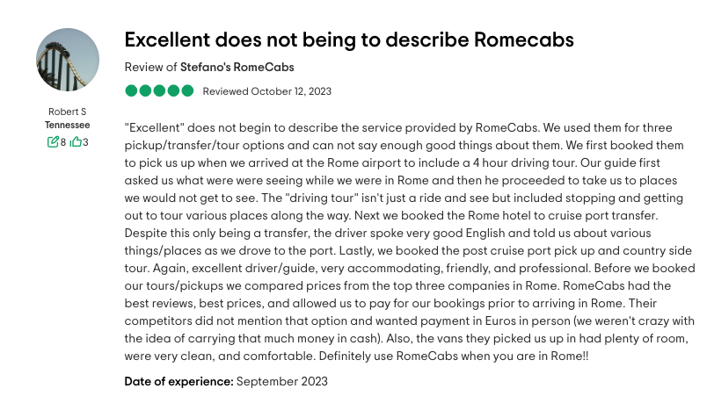Viewport: 707px width, 396px height.
Task: Click the helpful votes count 3
Action: point(85,141)
